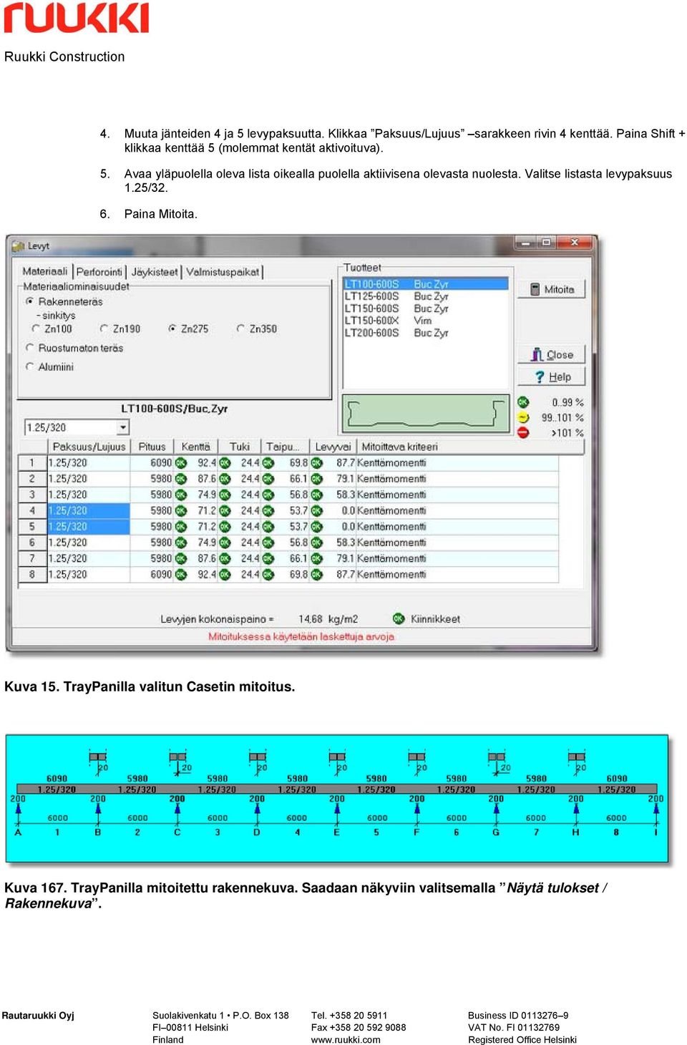Click the green OK legend icon for 0..99 %
687x1045 pixels.
pyautogui.click(x=523, y=402)
